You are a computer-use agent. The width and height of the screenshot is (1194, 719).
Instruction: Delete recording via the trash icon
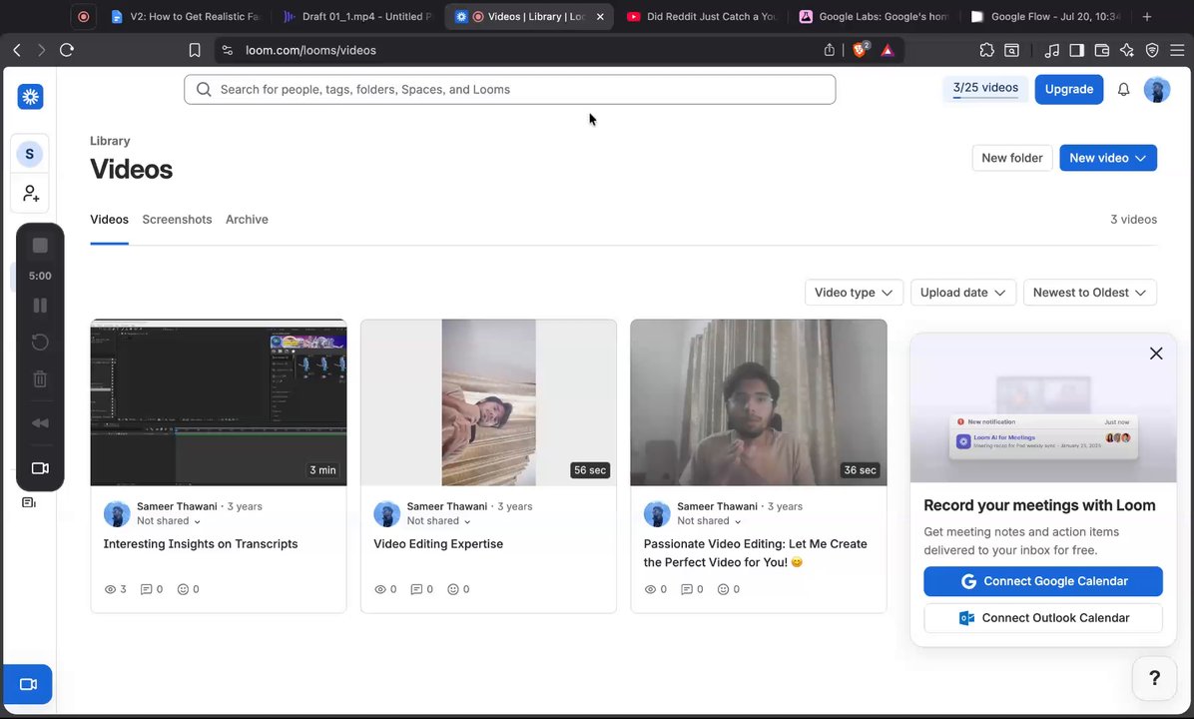click(x=40, y=378)
